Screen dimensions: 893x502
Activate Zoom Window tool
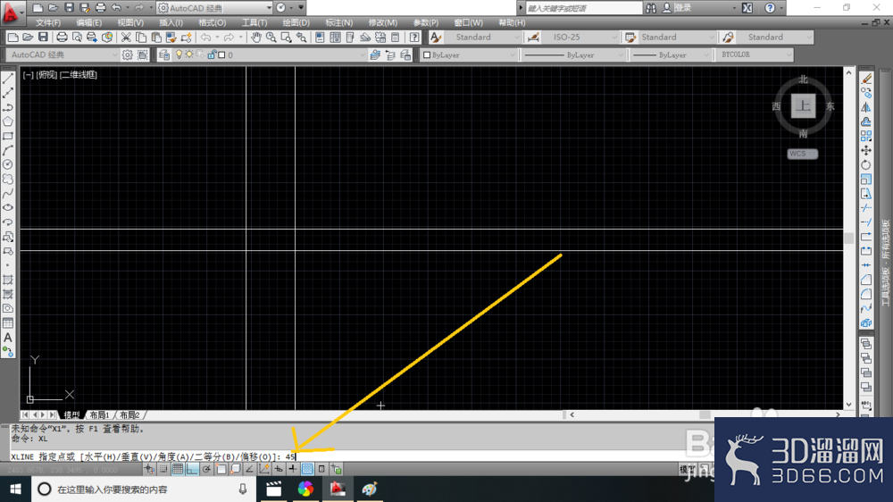click(x=287, y=37)
